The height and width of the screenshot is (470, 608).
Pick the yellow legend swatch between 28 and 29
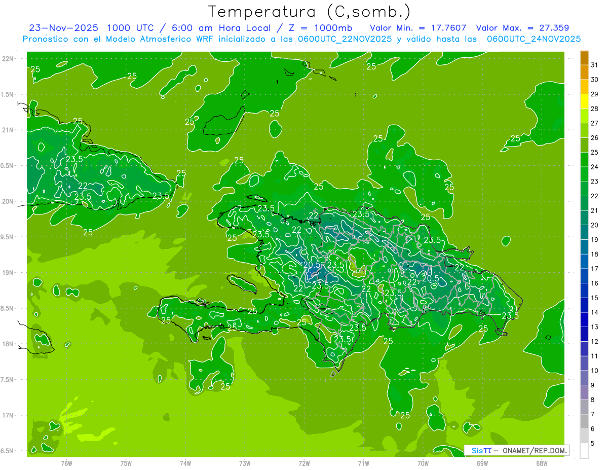(x=584, y=101)
